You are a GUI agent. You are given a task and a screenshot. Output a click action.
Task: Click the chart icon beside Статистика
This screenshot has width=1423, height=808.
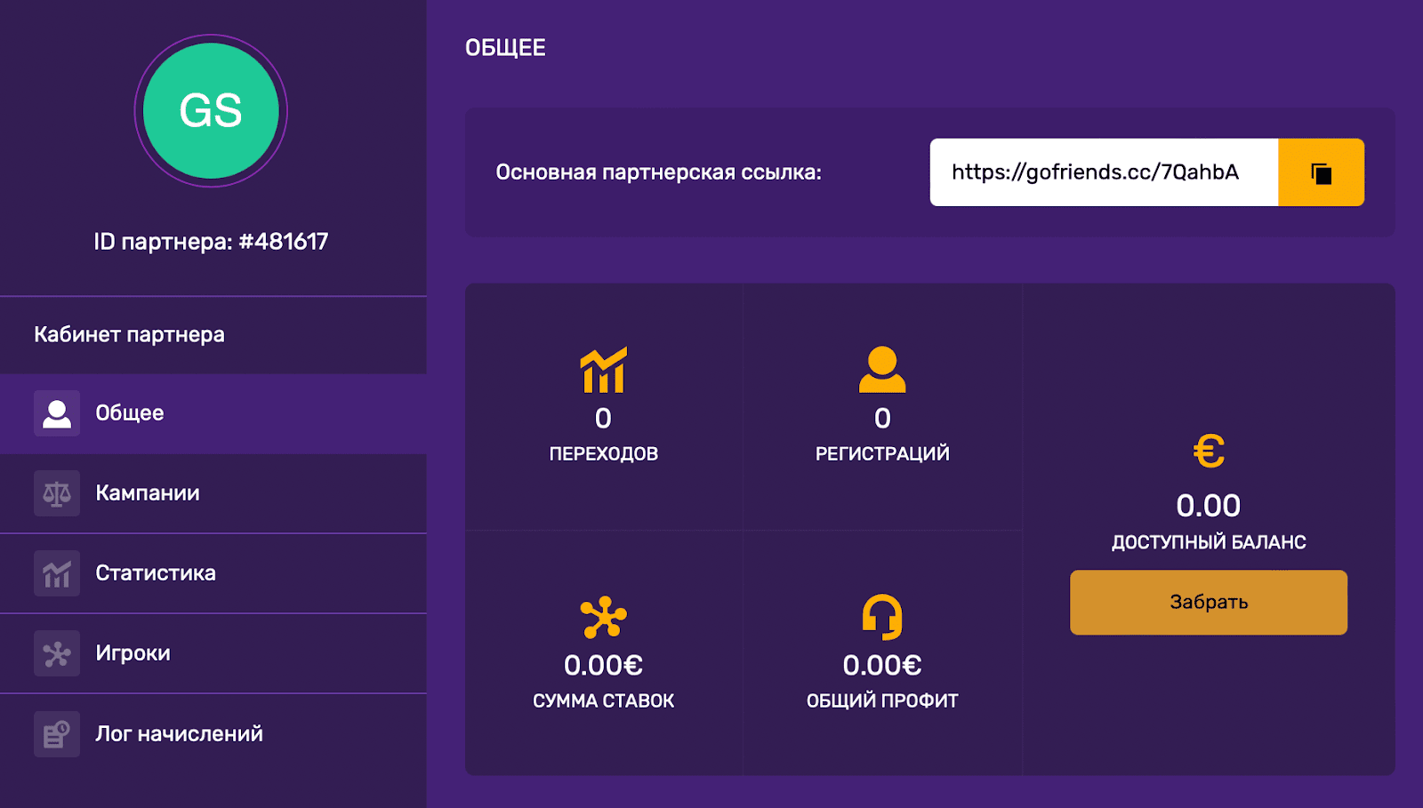(x=57, y=573)
